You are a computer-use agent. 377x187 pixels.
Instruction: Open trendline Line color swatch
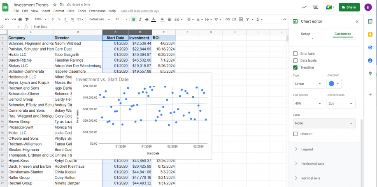[x=334, y=84]
